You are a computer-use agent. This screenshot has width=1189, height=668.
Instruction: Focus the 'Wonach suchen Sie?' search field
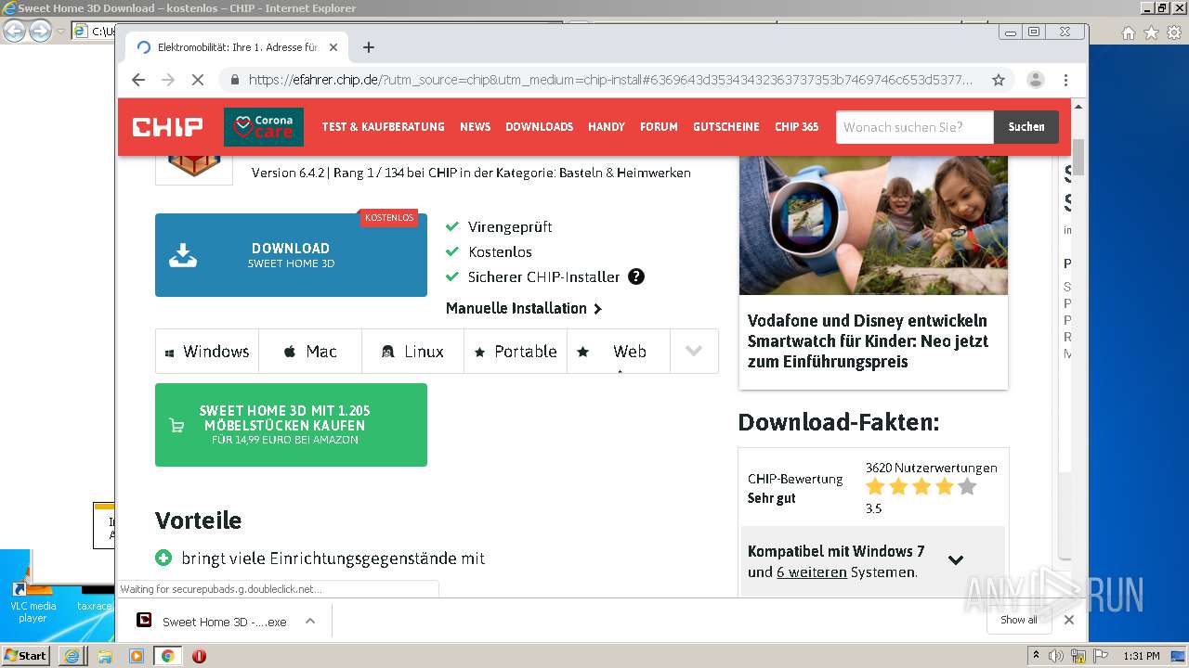(x=915, y=127)
